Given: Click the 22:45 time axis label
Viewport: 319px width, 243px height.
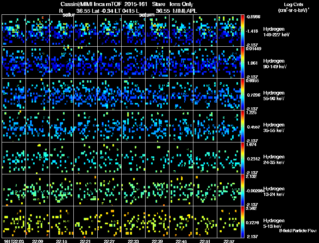Looking at the screenshot, I should pos(181,241).
